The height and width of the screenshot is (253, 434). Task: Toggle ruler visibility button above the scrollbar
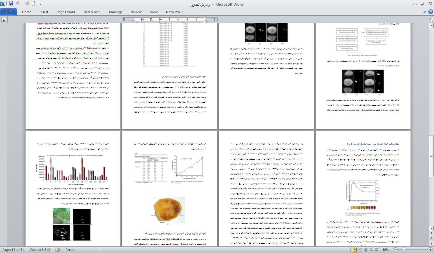point(431,20)
